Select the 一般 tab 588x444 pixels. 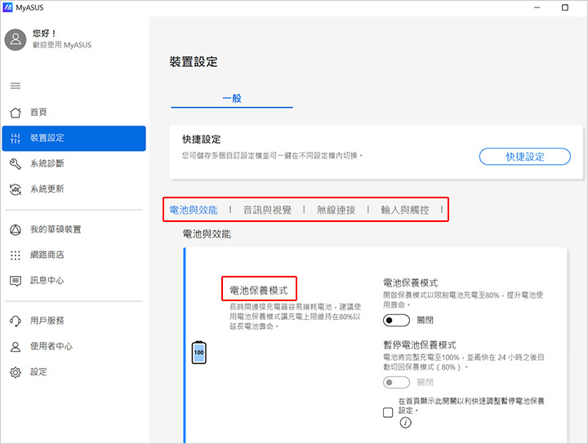(x=232, y=99)
